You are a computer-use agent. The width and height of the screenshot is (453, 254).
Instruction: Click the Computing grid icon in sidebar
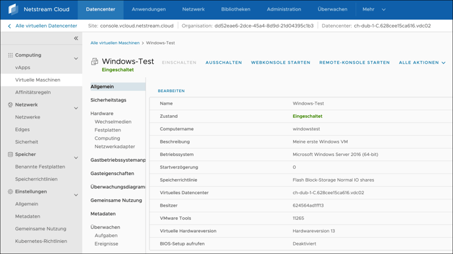11,55
